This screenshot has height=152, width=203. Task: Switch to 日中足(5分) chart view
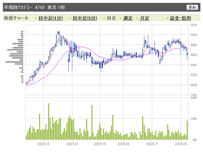[85, 18]
